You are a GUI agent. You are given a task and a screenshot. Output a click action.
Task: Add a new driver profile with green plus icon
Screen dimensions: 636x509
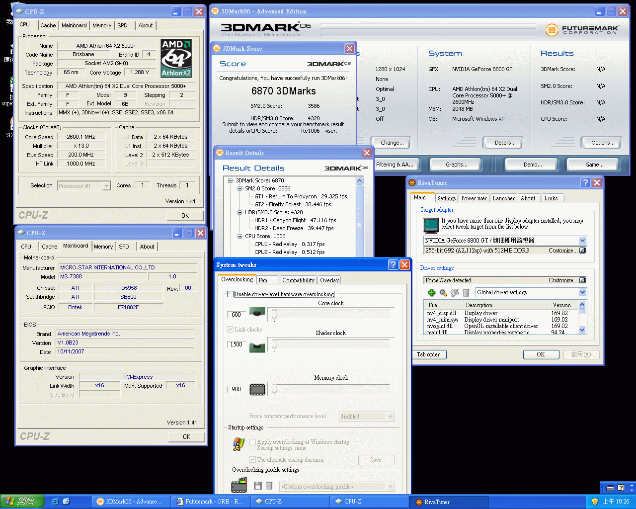point(431,292)
